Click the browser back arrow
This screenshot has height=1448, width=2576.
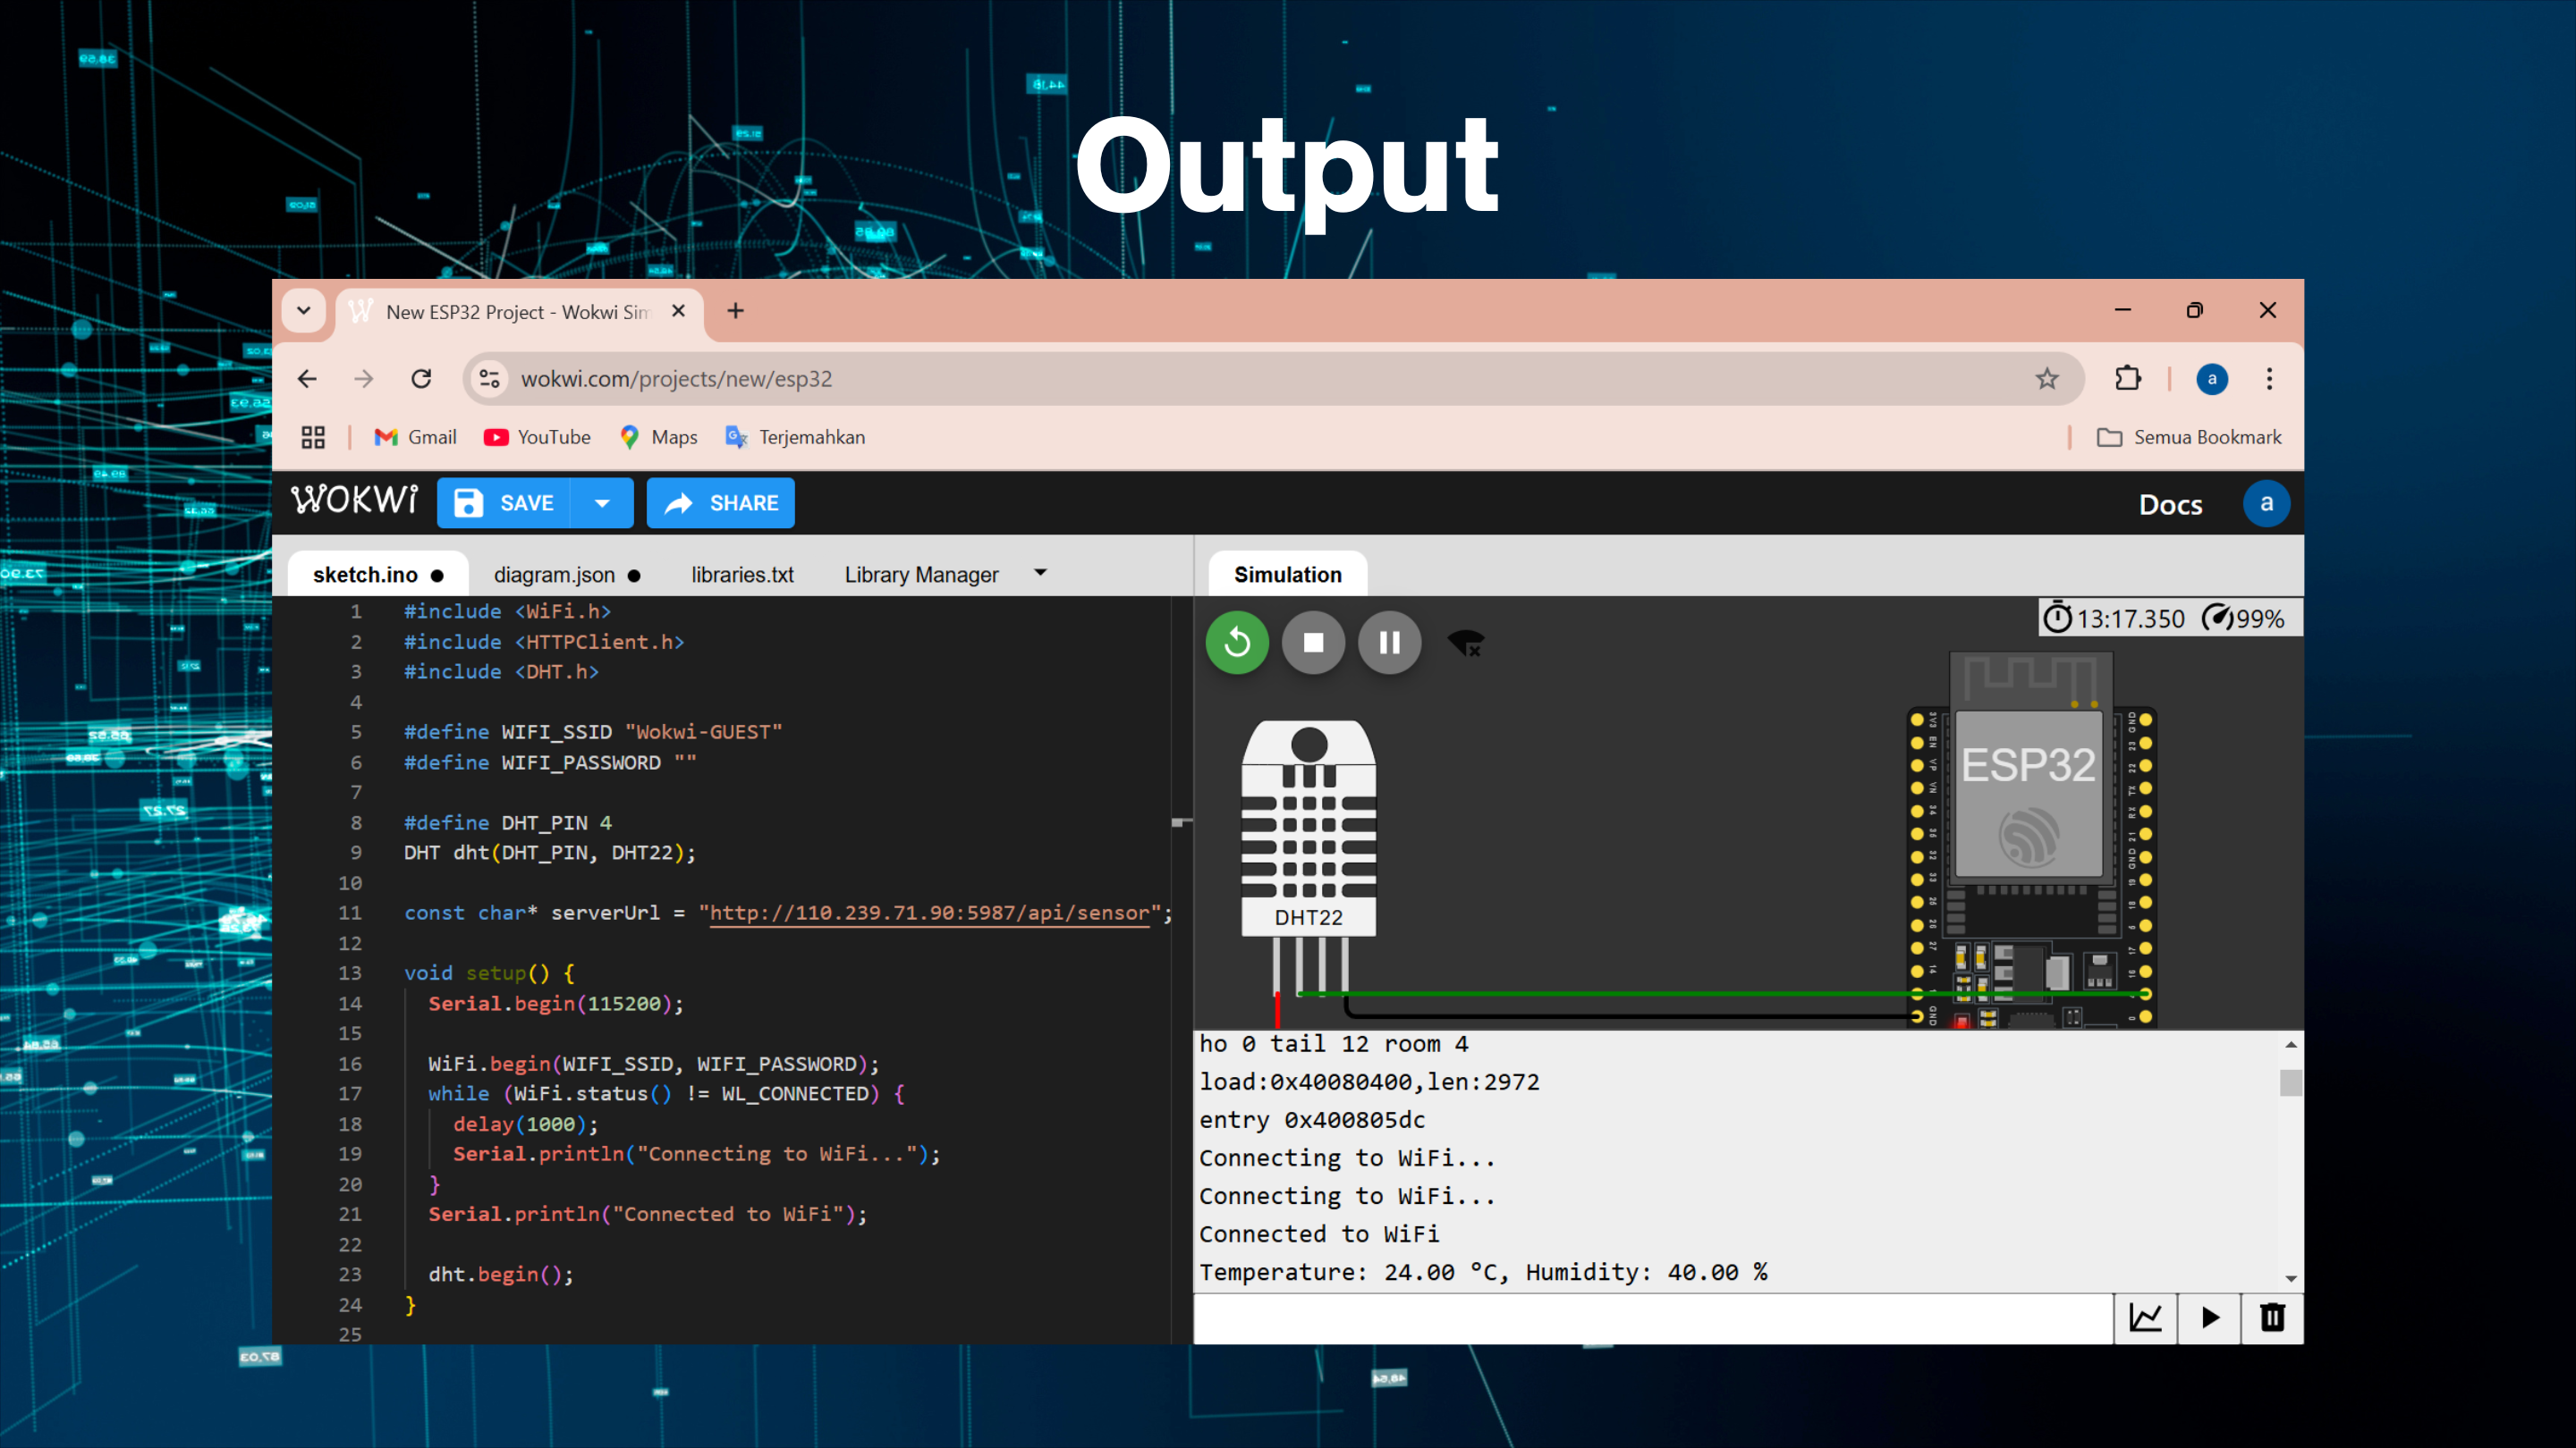[x=307, y=379]
